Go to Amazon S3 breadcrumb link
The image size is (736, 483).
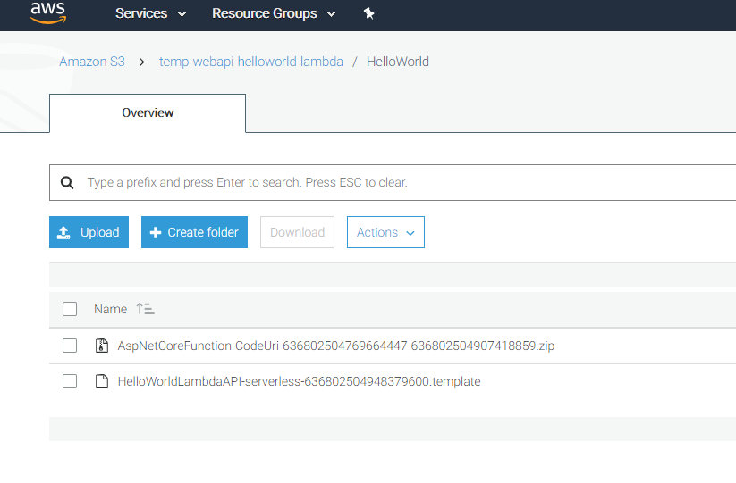click(x=92, y=62)
